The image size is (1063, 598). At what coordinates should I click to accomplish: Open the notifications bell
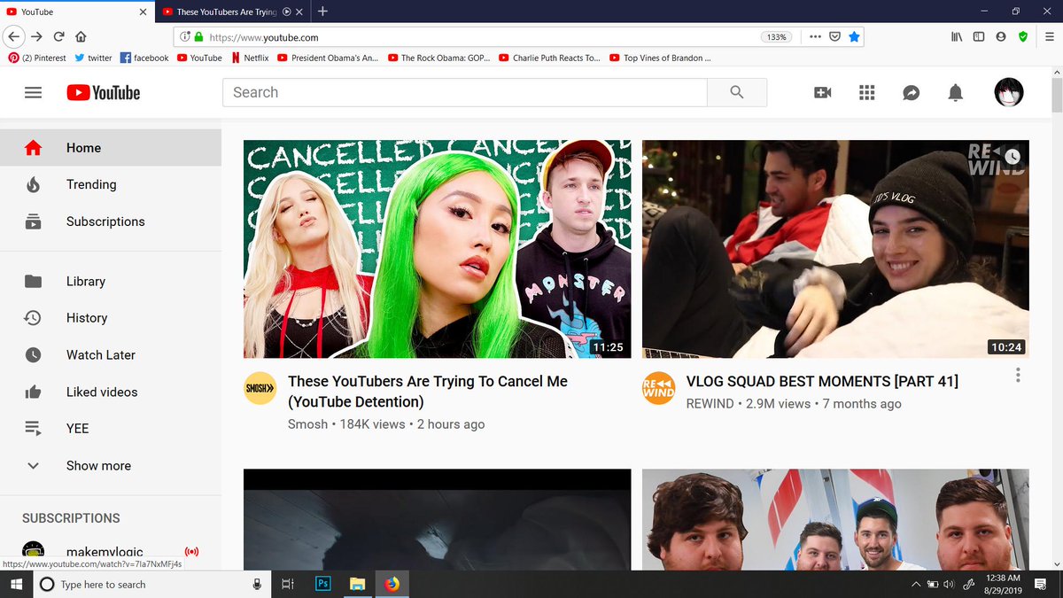(956, 92)
